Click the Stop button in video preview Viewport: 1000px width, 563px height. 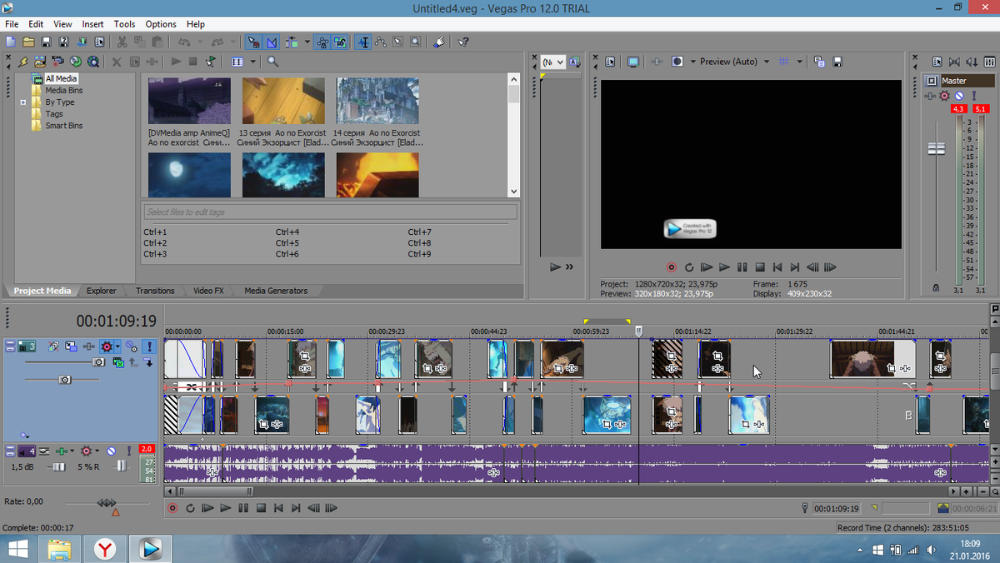pos(760,267)
